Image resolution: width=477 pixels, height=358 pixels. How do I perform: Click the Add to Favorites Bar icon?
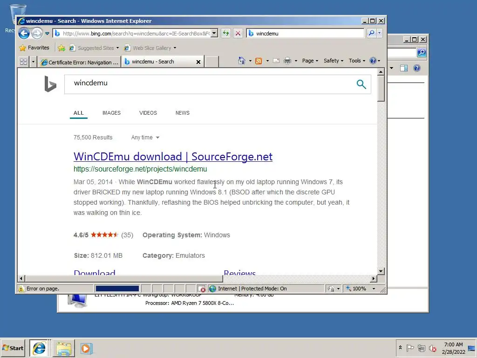(61, 48)
